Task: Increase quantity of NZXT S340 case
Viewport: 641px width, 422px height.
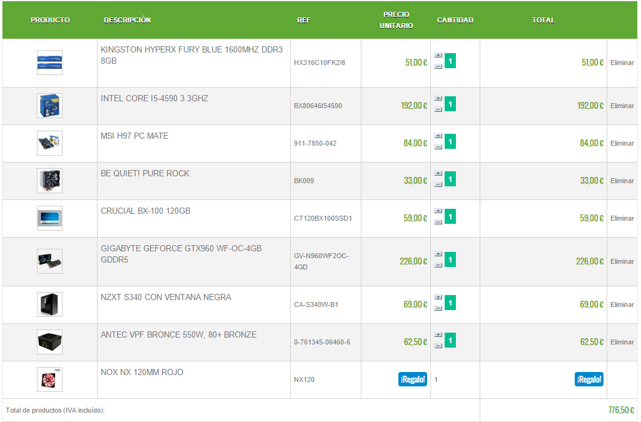Action: coord(438,298)
